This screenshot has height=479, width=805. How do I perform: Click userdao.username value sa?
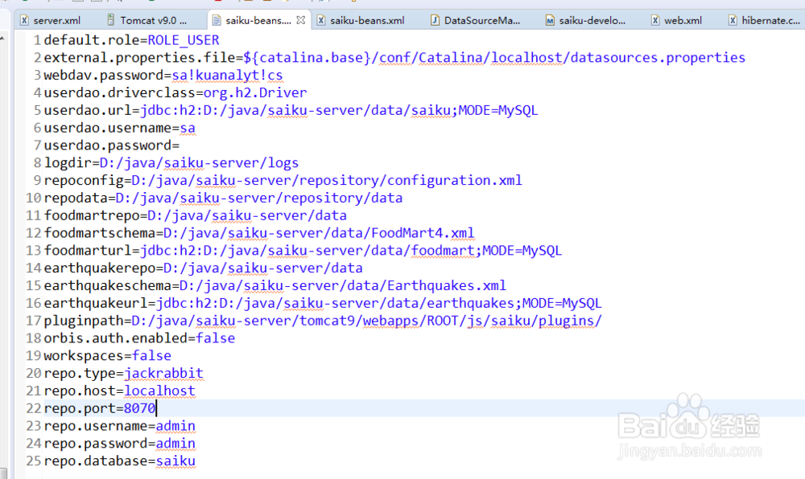coord(188,128)
